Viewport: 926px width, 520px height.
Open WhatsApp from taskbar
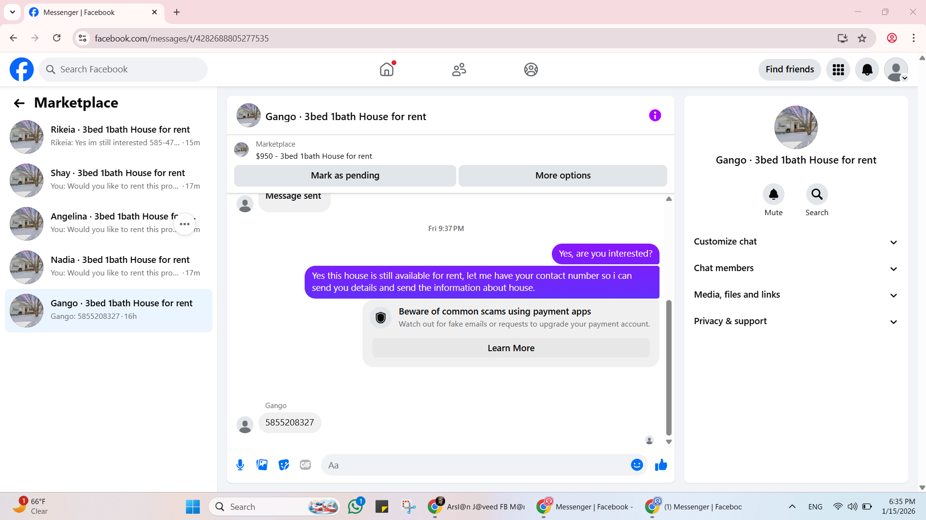click(x=356, y=506)
